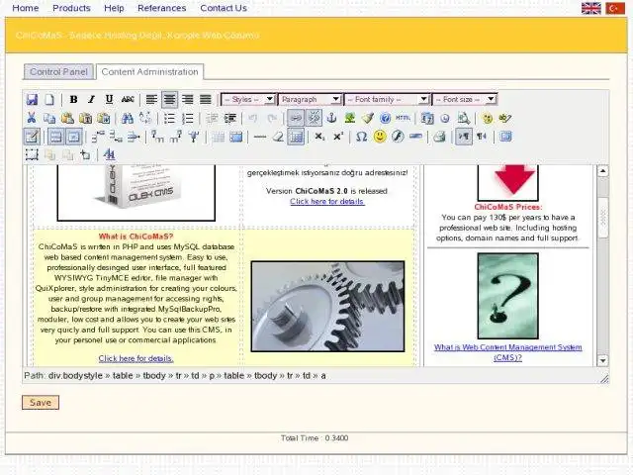The height and width of the screenshot is (475, 633).
Task: Remove link with the broken chain icon
Action: coord(314,118)
